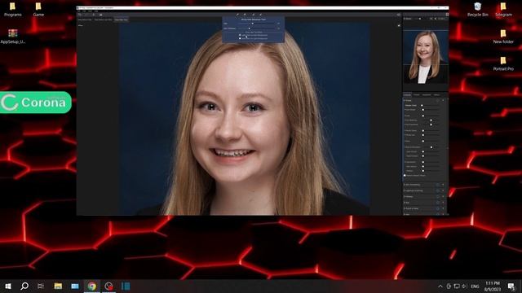Open the Game folder on desktop
522x293 pixels.
click(38, 10)
